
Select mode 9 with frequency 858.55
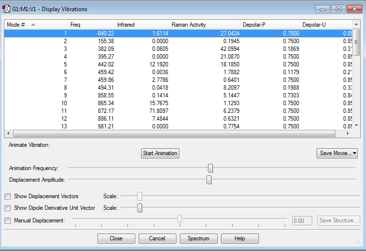pos(178,95)
